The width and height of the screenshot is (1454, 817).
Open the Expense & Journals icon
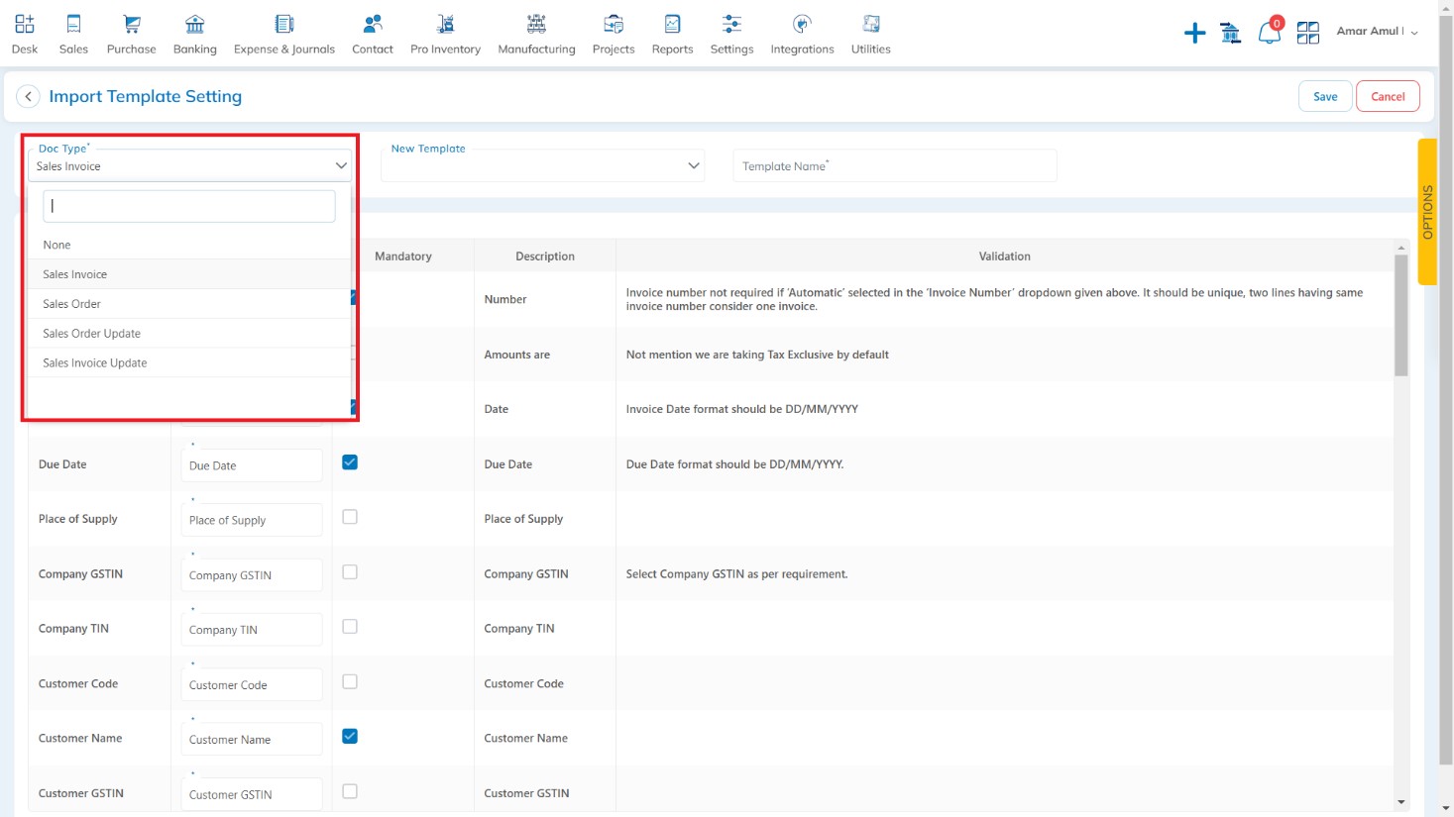tap(284, 24)
